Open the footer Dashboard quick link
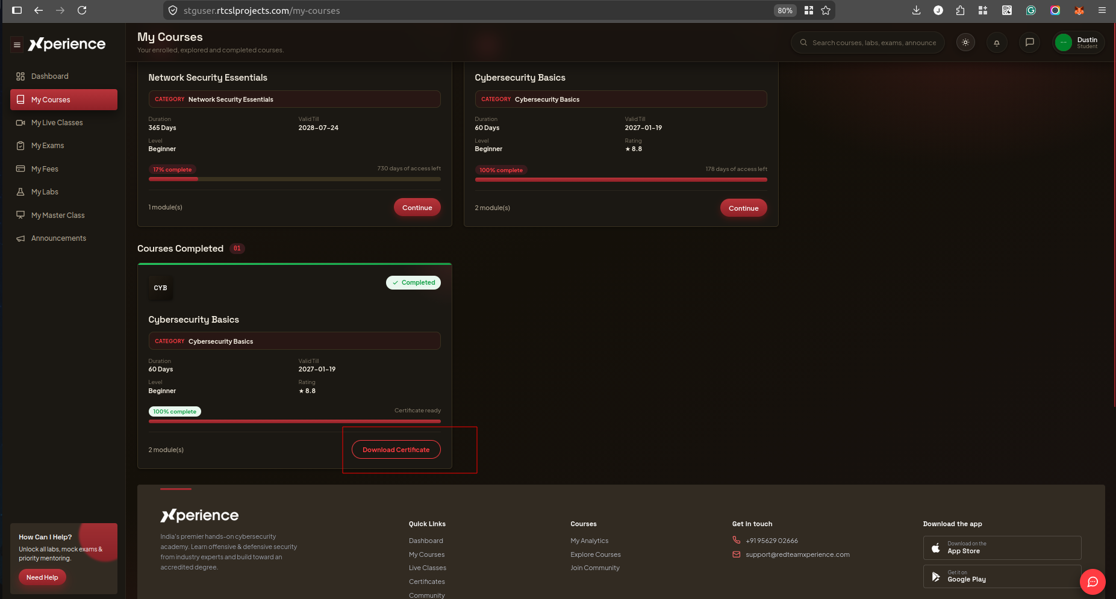Image resolution: width=1116 pixels, height=599 pixels. (426, 541)
